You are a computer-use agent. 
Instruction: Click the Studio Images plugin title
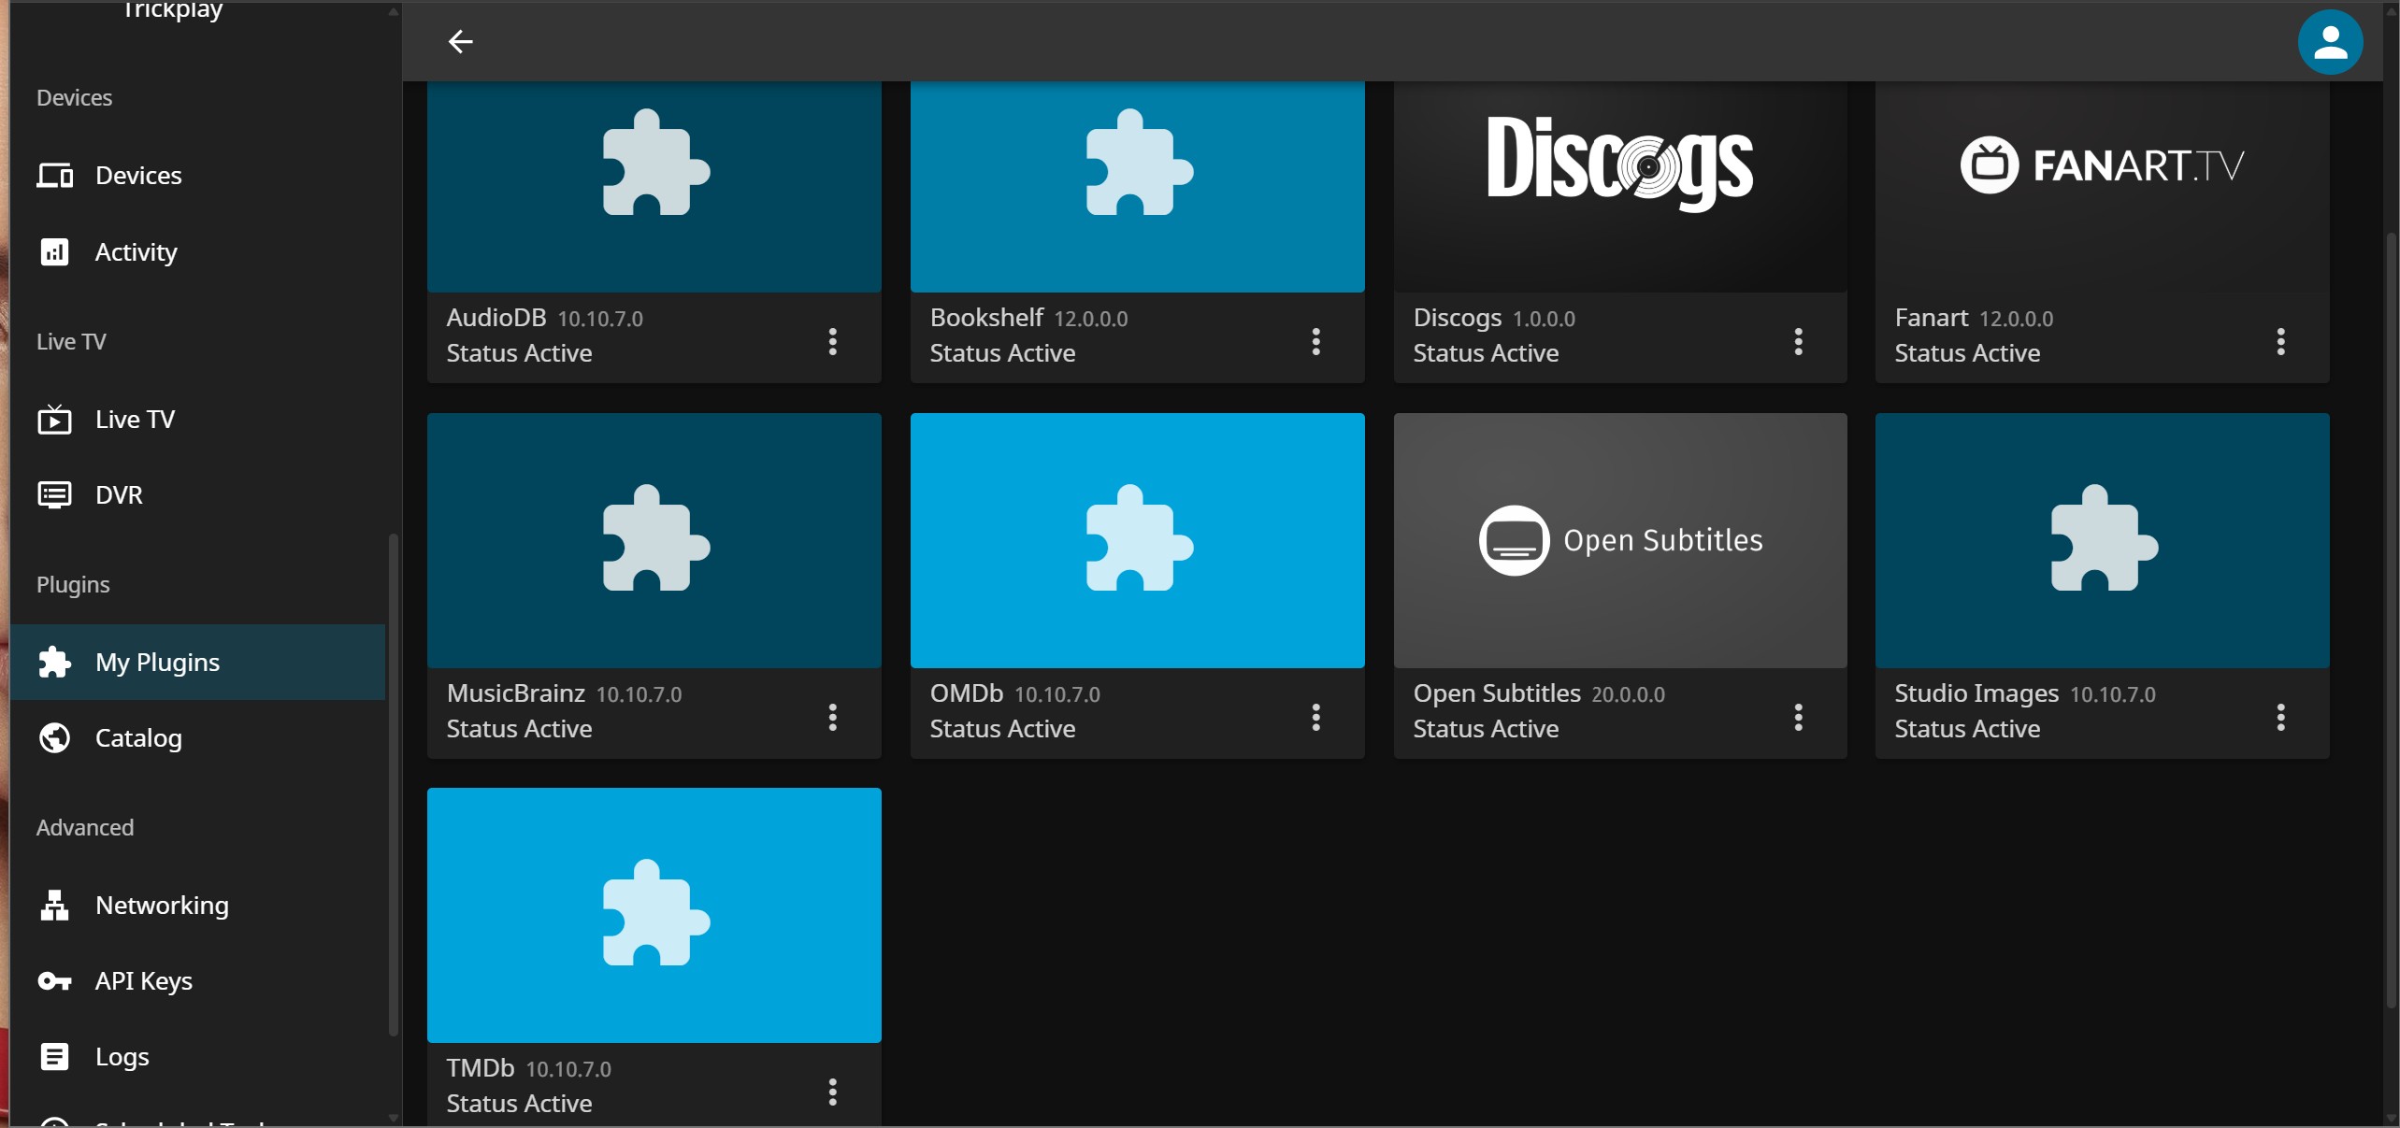coord(1976,693)
